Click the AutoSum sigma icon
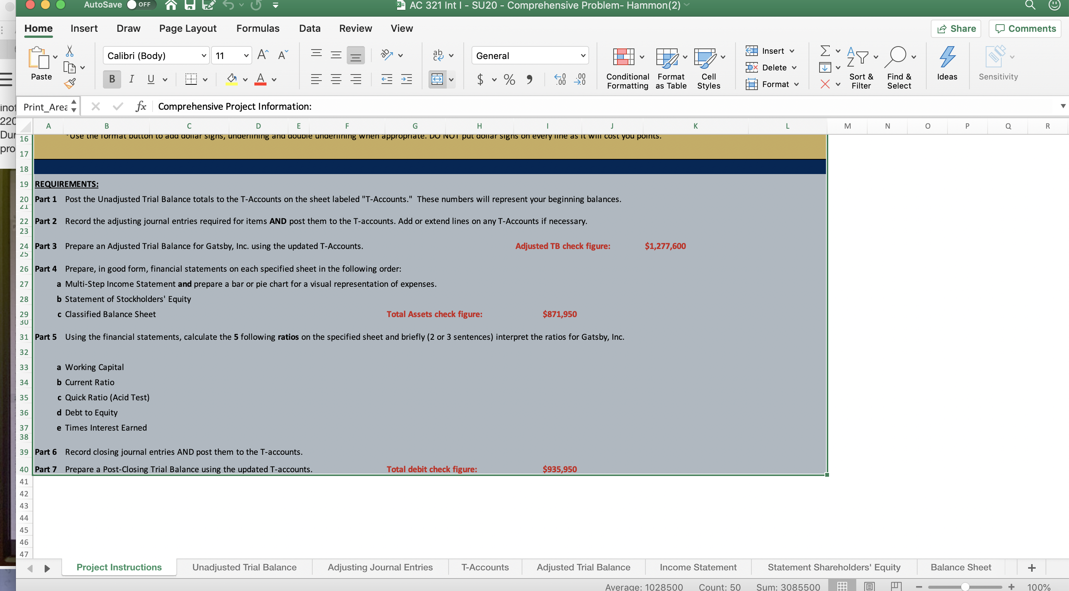This screenshot has width=1069, height=591. 824,51
